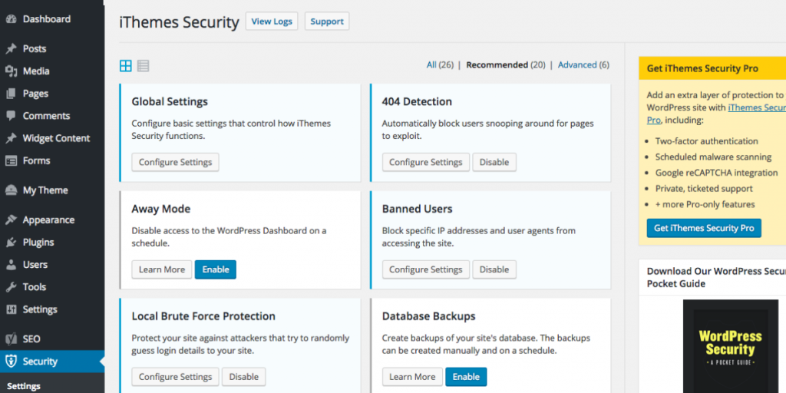786x393 pixels.
Task: Click the Dashboard gauge icon in sidebar
Action: pos(11,19)
